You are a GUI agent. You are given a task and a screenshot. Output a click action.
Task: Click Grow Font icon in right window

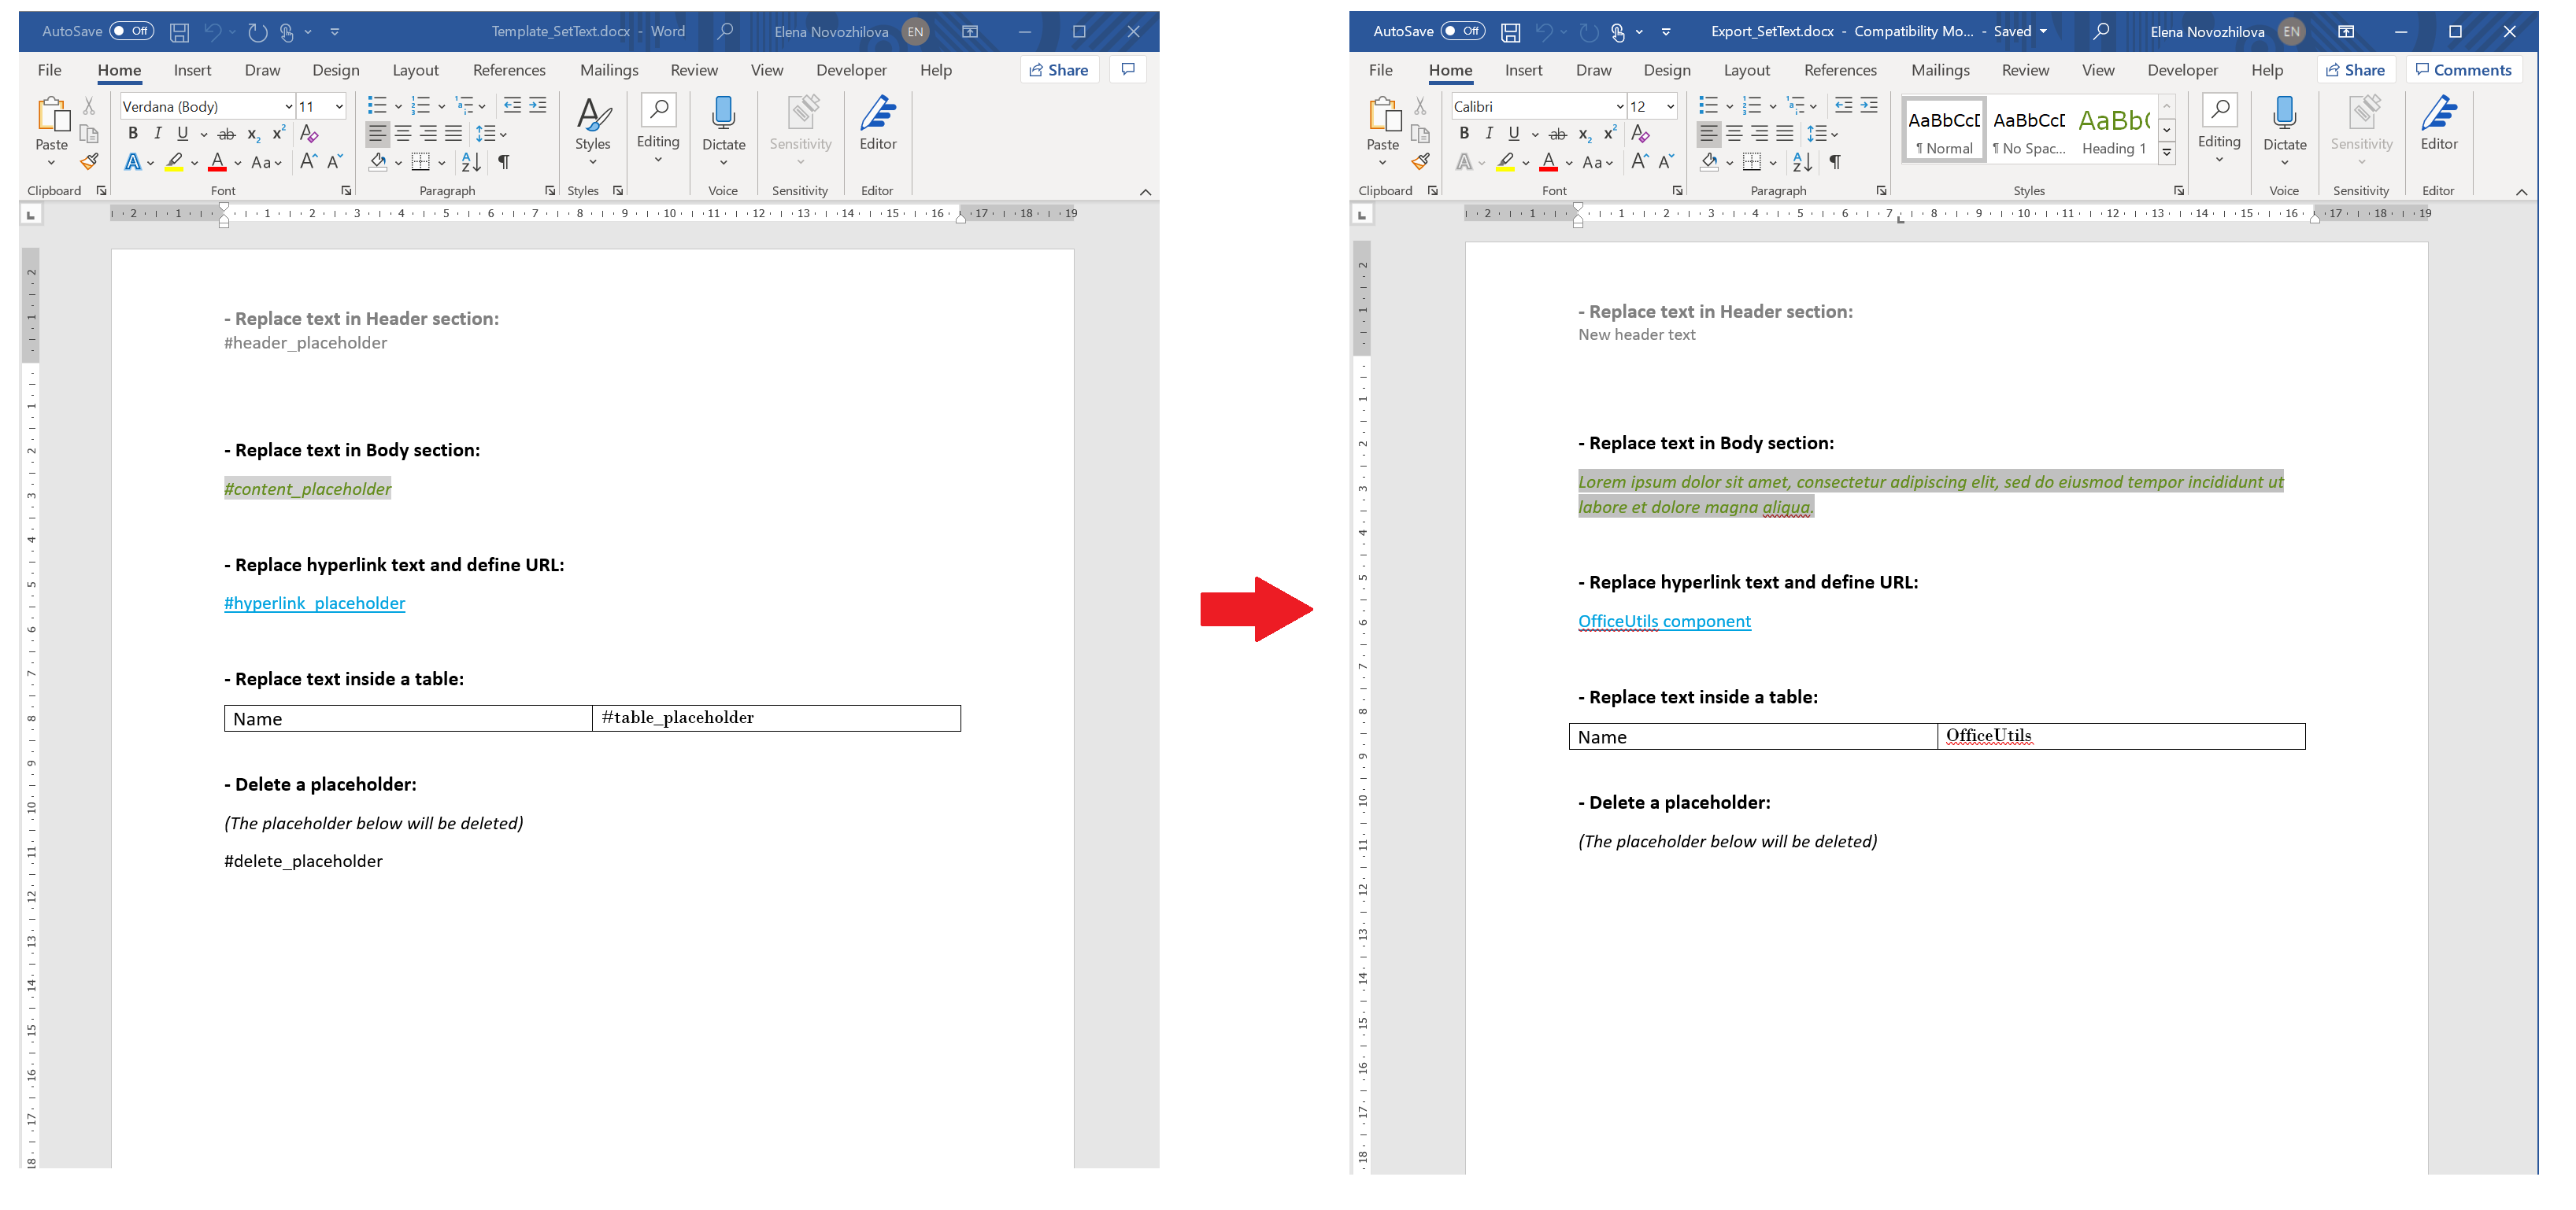[1640, 160]
